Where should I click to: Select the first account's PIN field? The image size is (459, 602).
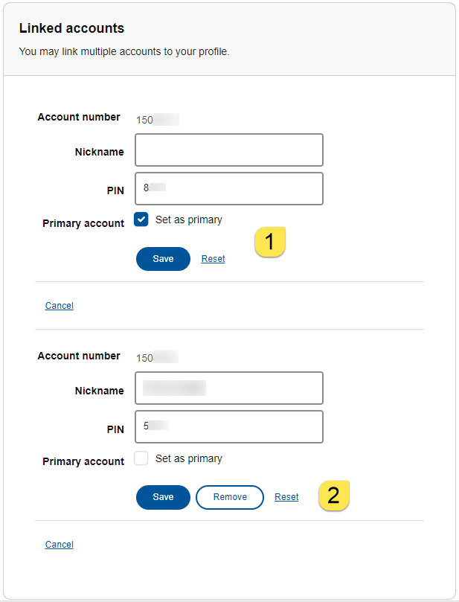point(228,188)
